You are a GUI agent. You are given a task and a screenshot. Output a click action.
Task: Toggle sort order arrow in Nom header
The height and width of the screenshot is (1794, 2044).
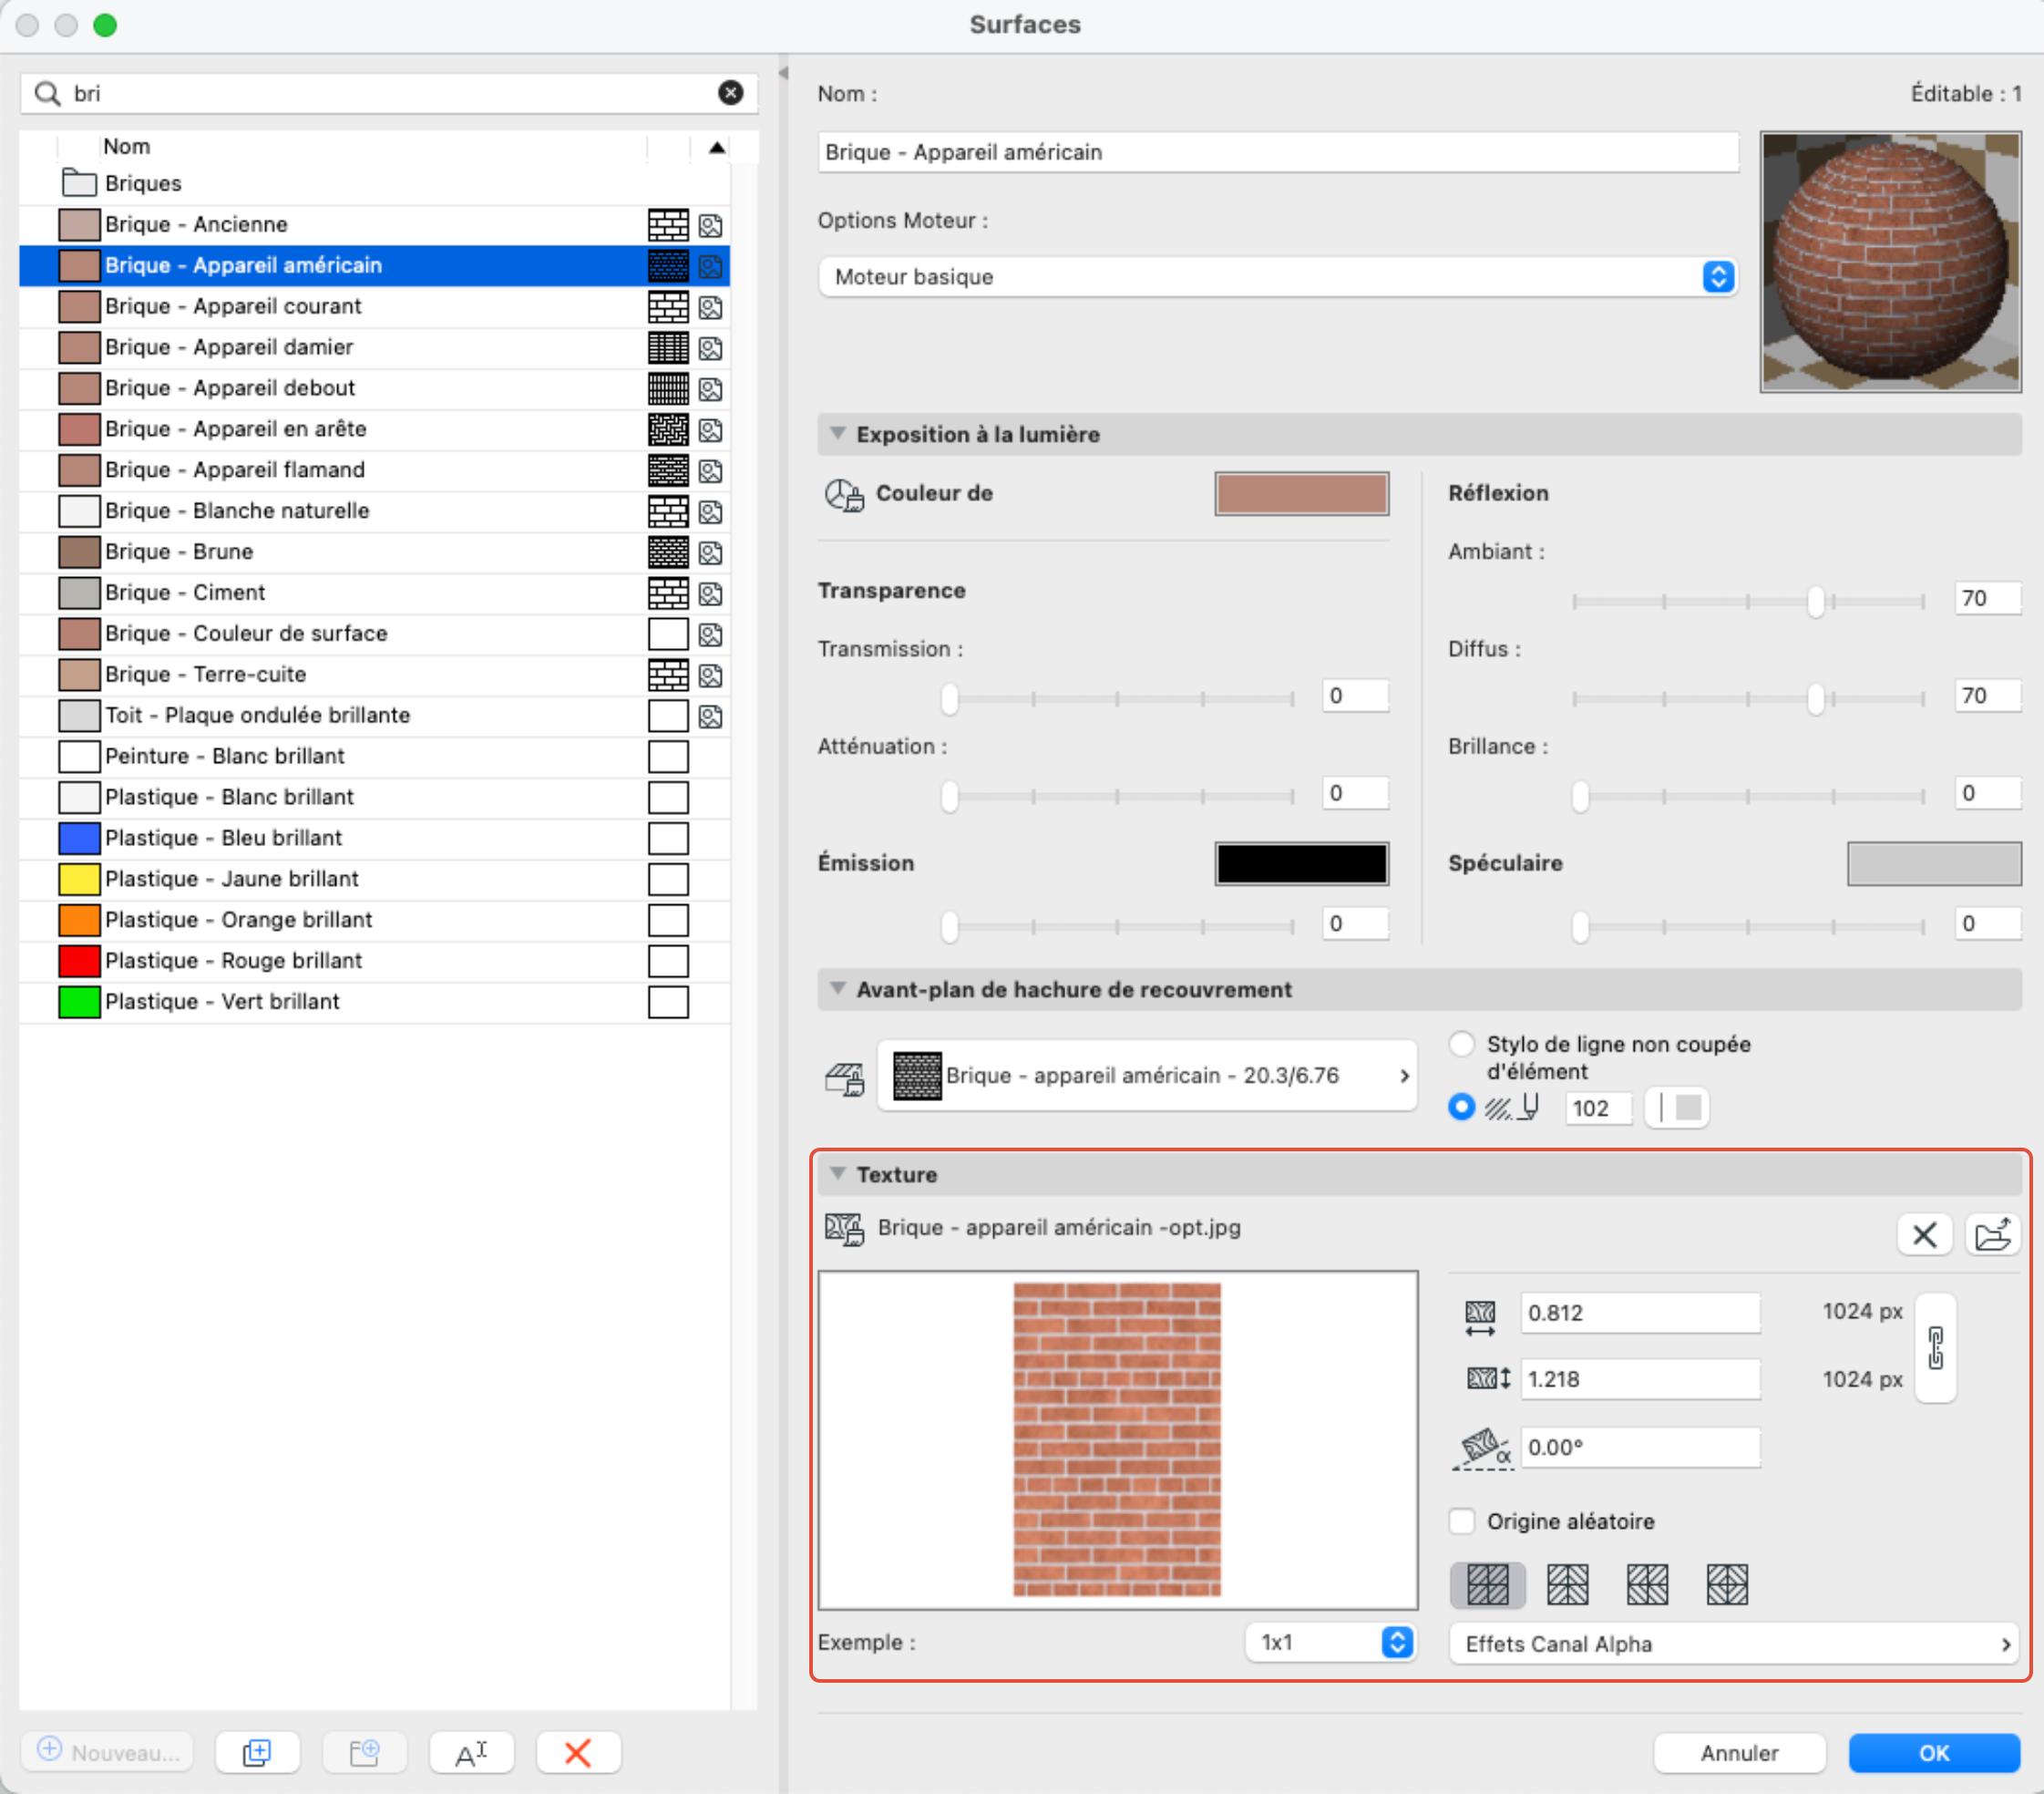click(x=717, y=147)
